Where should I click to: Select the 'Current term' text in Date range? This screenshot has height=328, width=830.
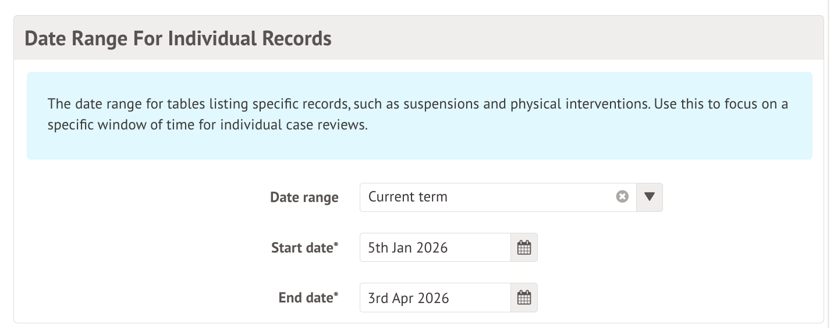[x=407, y=197]
